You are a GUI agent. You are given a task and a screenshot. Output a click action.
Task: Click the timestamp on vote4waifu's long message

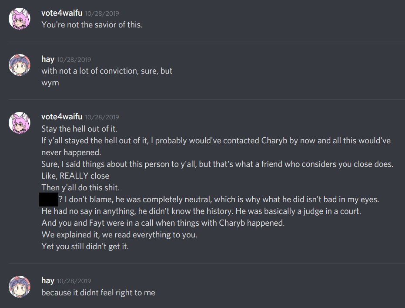pyautogui.click(x=102, y=117)
